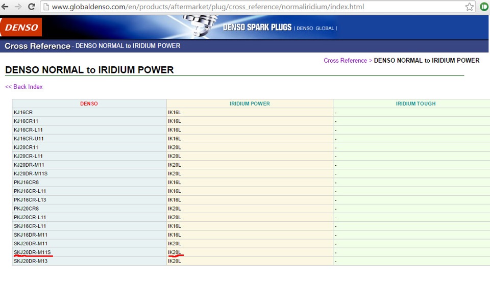Select the SKJ16DR-M11 cell
This screenshot has width=490, height=284.
[x=89, y=235]
